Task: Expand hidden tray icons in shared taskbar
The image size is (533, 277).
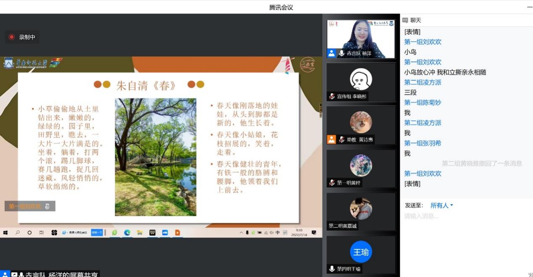Action: coord(241,233)
